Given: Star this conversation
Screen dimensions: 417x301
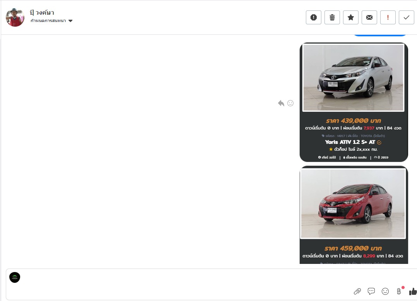Looking at the screenshot, I should pos(350,17).
